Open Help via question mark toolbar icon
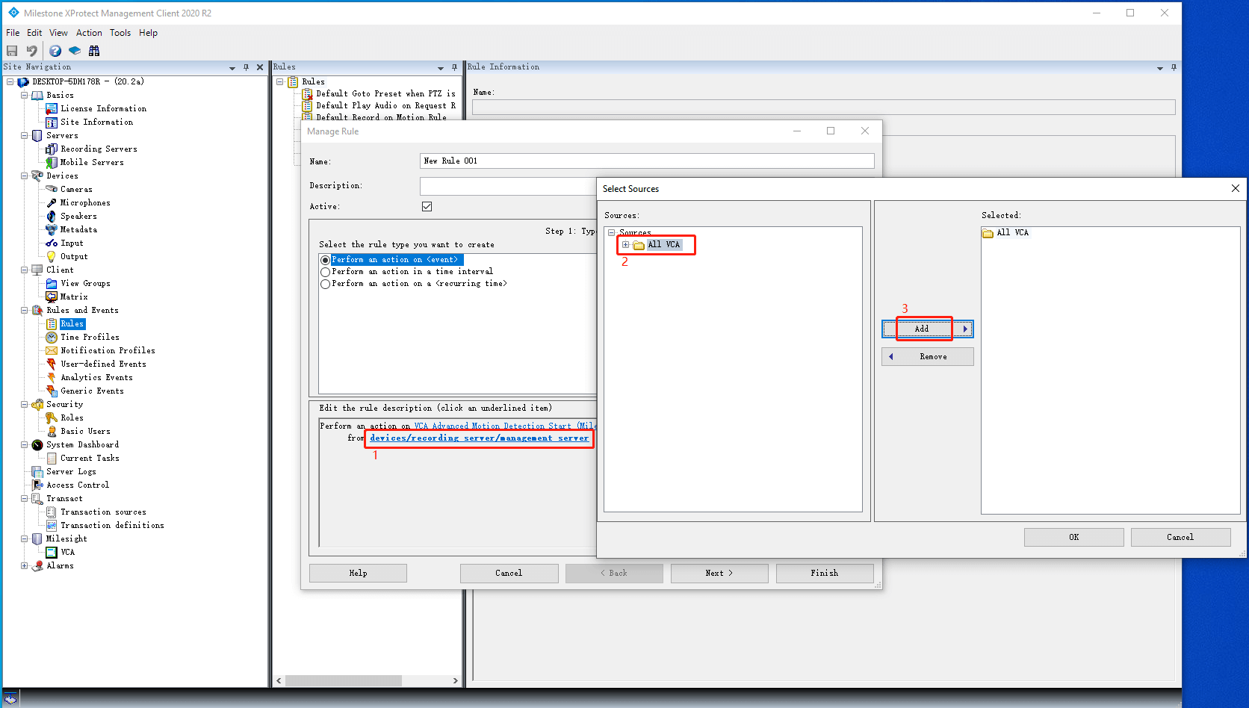 [x=55, y=51]
